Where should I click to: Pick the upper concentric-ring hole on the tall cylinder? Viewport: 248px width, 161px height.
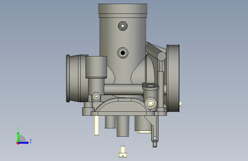(x=123, y=26)
